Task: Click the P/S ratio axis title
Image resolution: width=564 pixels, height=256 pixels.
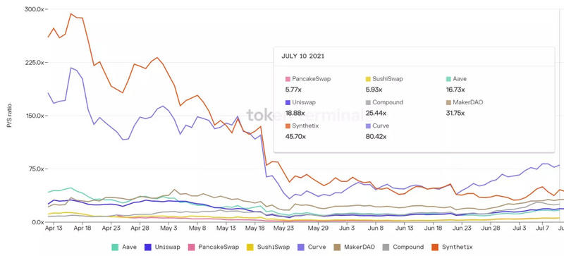Action: point(9,116)
